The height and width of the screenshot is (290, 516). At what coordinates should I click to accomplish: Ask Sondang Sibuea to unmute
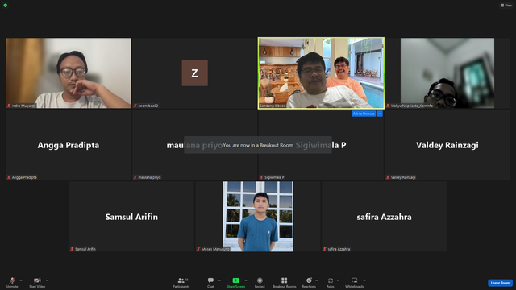click(364, 114)
